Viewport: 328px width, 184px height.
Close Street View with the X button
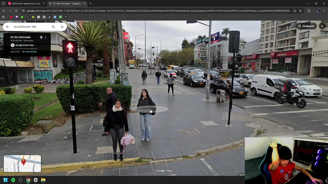click(322, 26)
